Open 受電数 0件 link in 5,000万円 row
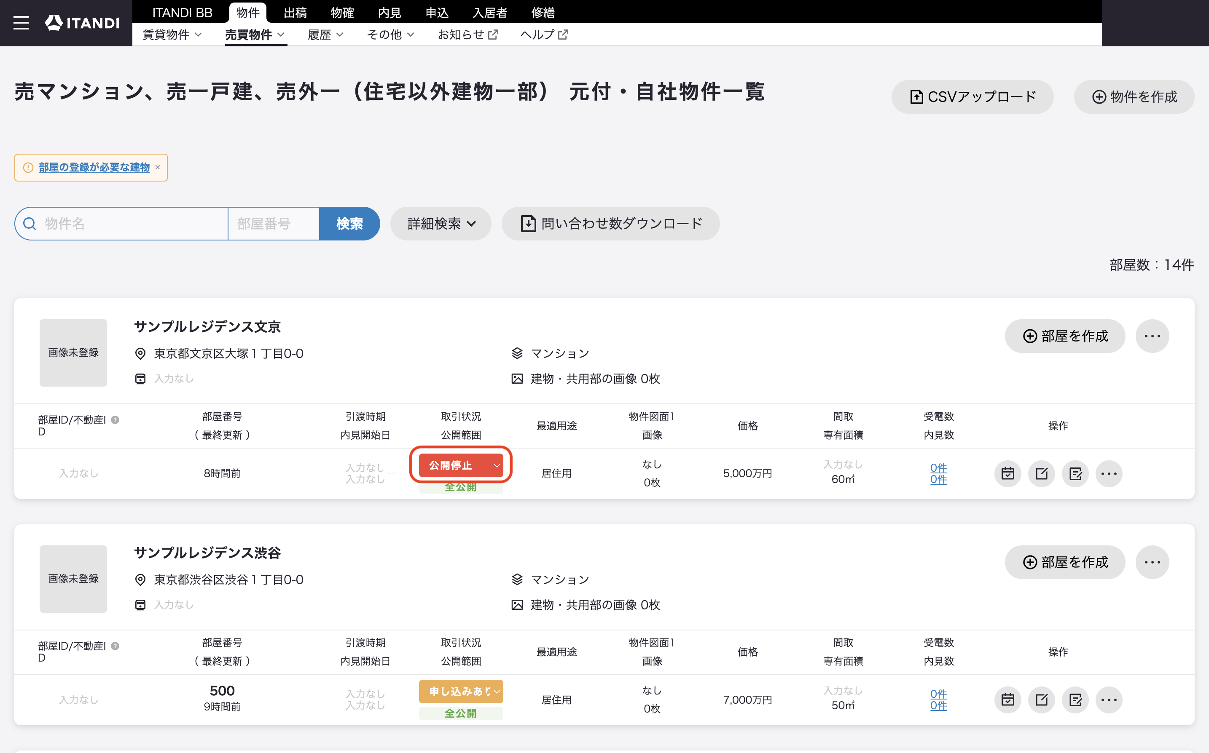The width and height of the screenshot is (1209, 753). click(x=938, y=467)
